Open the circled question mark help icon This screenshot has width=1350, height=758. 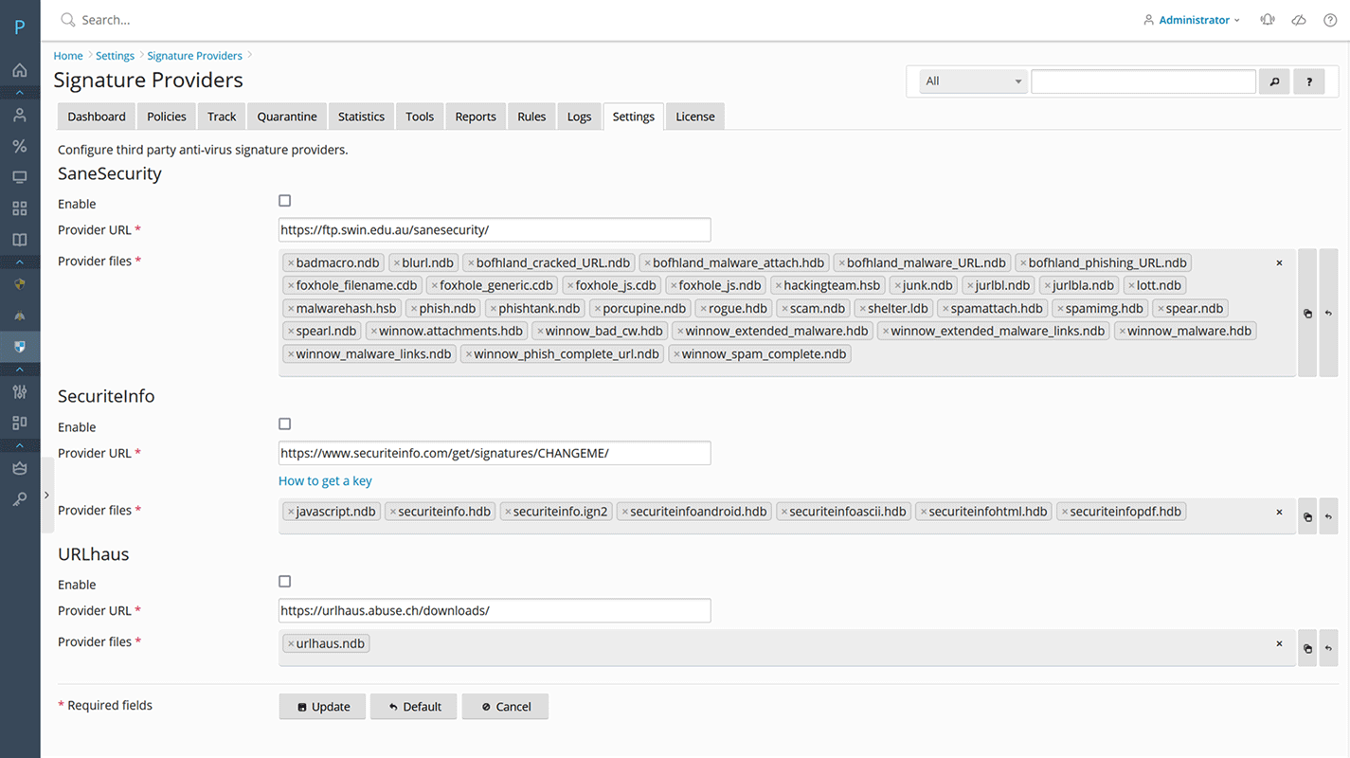[x=1330, y=20]
